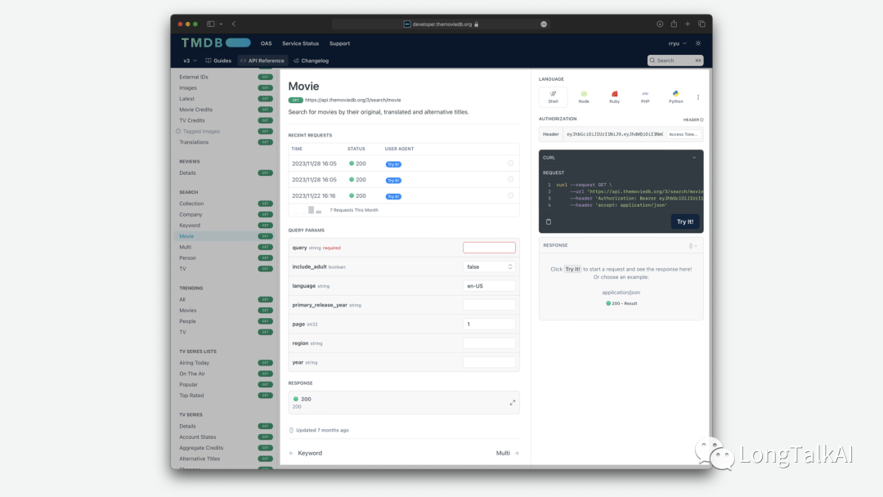Click the language field showing en-US

pyautogui.click(x=489, y=286)
